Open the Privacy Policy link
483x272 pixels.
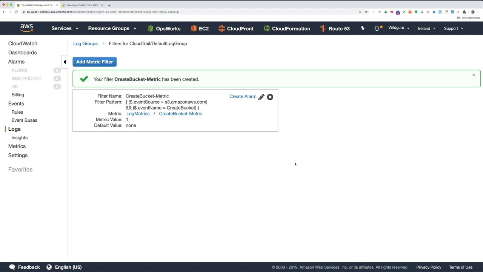(x=429, y=267)
